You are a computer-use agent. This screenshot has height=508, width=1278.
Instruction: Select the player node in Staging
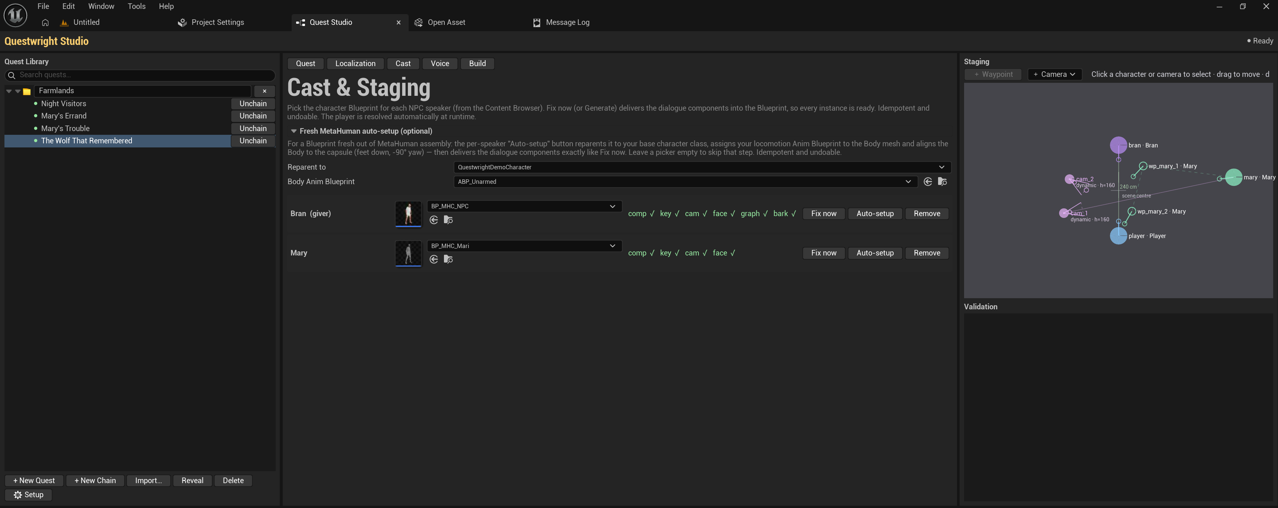(1118, 236)
